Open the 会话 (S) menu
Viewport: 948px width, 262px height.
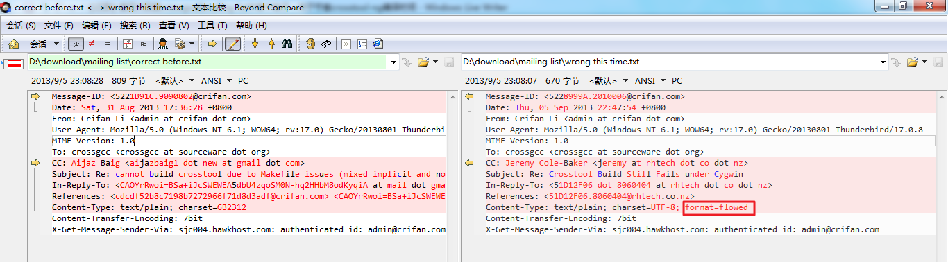click(x=21, y=26)
